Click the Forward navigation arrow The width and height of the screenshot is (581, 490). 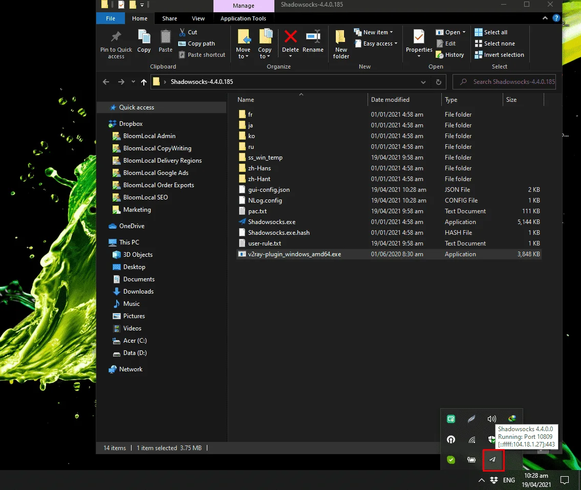(121, 82)
